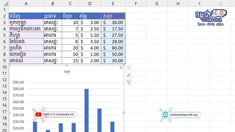Viewport: 235px width, 132px height.
Task: Open the Chart Styles paintbrush button
Action: point(129,75)
